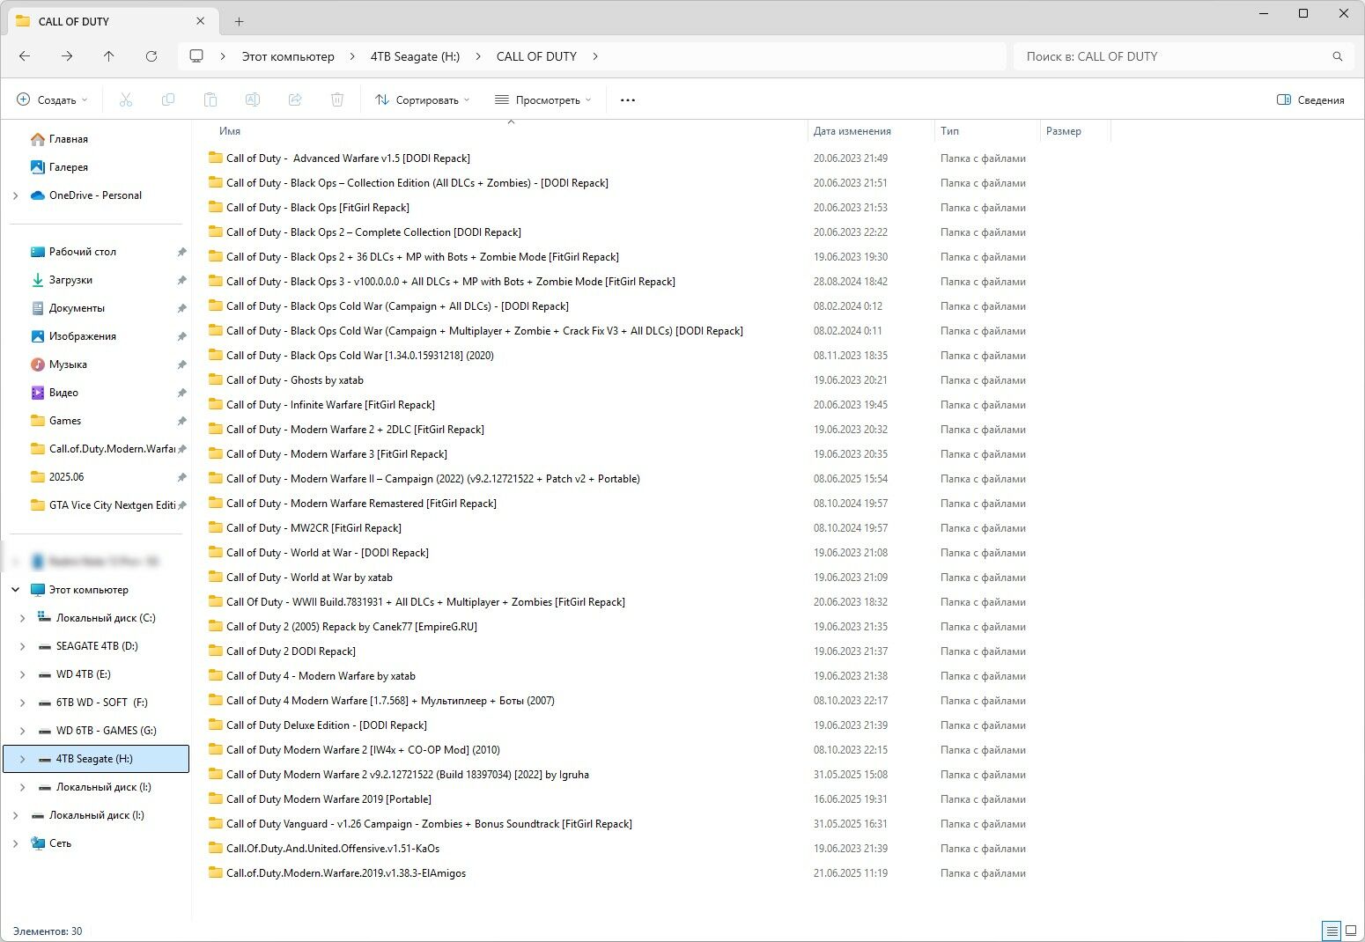The height and width of the screenshot is (942, 1365).
Task: Click the Этот компьютер breadcrumb
Action: [x=288, y=56]
